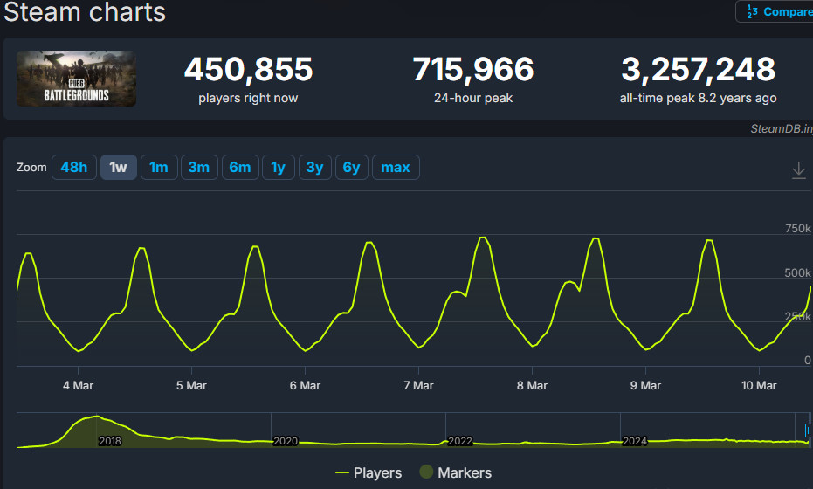Click the Compare button icon
The image size is (813, 489).
(x=751, y=11)
